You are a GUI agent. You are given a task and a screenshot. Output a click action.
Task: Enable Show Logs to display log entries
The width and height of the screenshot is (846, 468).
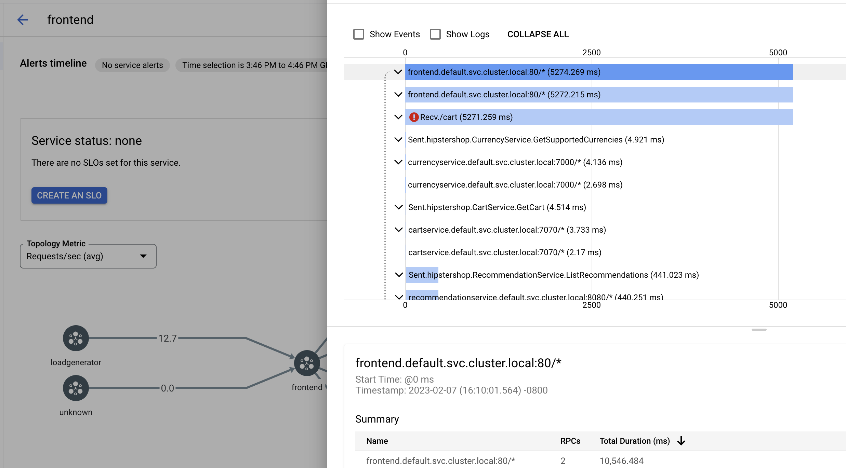point(436,34)
